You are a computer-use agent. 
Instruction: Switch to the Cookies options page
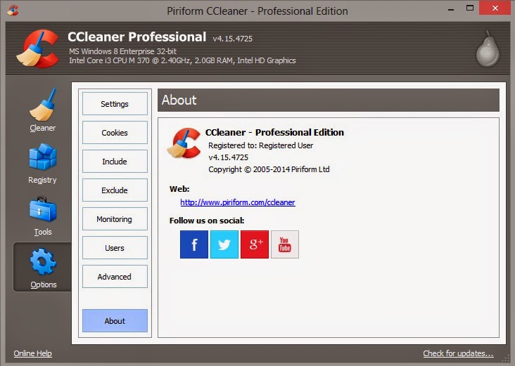115,133
